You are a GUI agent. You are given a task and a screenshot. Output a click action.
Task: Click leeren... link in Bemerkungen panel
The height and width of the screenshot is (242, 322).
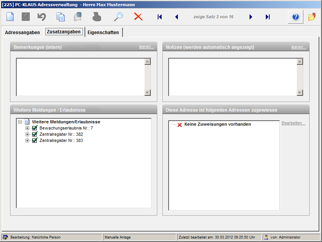pyautogui.click(x=146, y=47)
